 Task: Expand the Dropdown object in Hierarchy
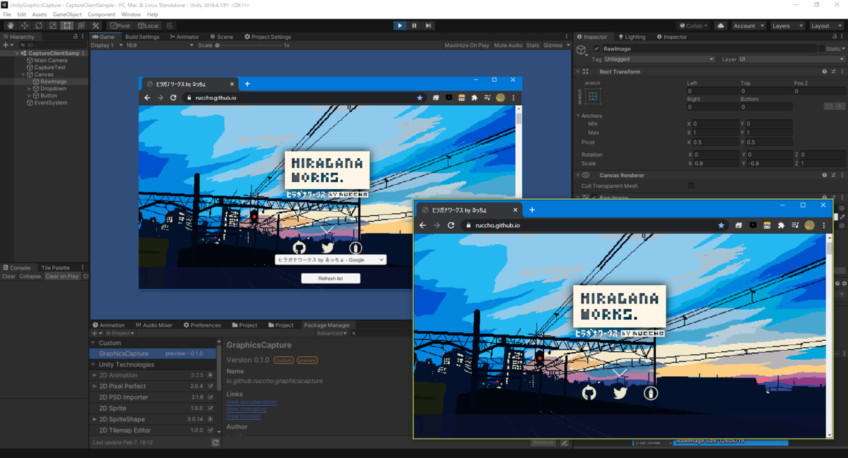29,89
